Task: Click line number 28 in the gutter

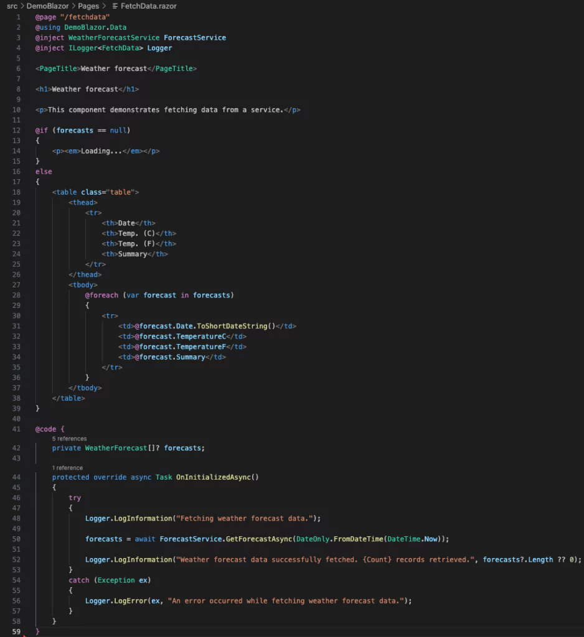Action: (x=16, y=295)
